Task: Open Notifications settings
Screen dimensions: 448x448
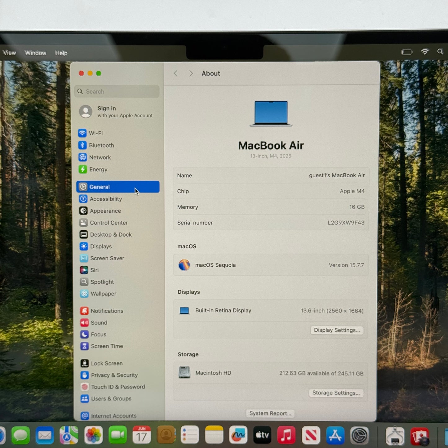Action: pos(102,311)
